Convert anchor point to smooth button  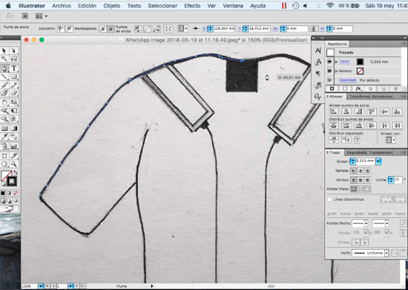[69, 29]
